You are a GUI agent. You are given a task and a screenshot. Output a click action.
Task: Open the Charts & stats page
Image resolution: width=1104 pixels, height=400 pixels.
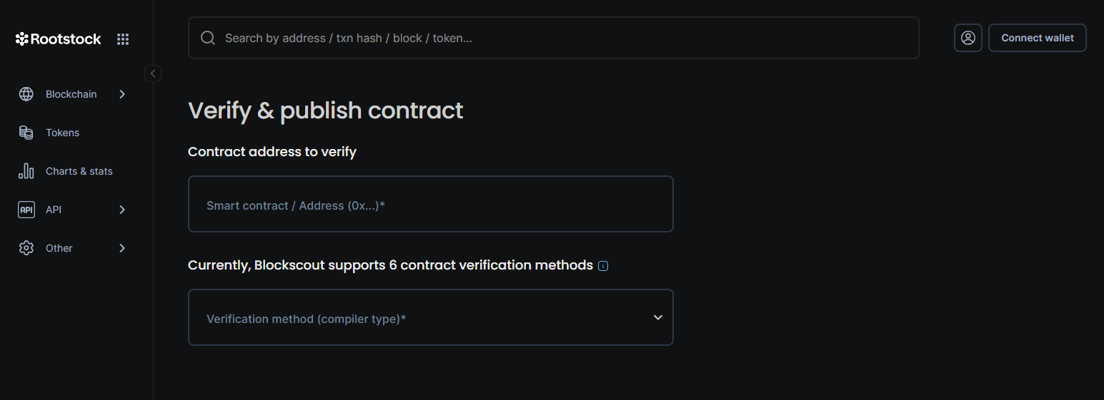tap(79, 171)
